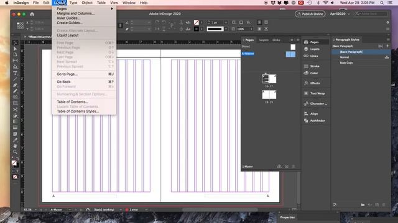
Task: Select the Content Collector tool
Action: pyautogui.click(x=15, y=67)
